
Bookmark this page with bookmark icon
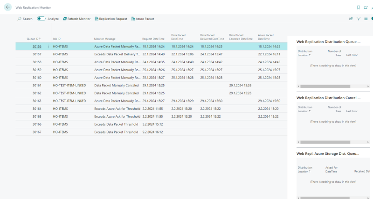358,7
